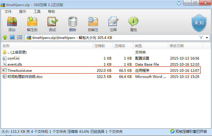The width and height of the screenshot is (212, 136).
Task: Minimize the 360压缩 window
Action: (187, 3)
